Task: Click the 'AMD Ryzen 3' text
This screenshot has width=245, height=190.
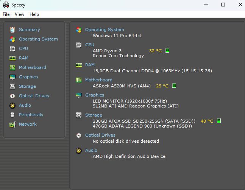Action: (x=107, y=51)
